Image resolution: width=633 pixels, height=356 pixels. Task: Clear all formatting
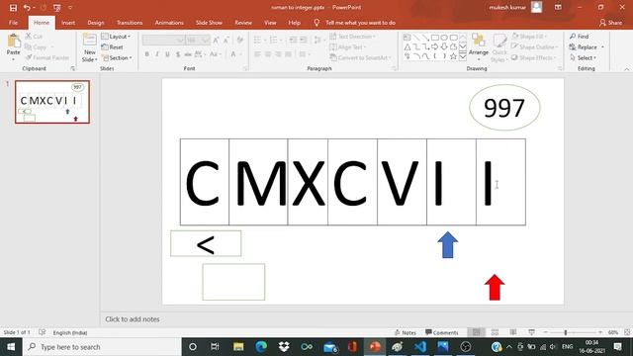tap(240, 40)
